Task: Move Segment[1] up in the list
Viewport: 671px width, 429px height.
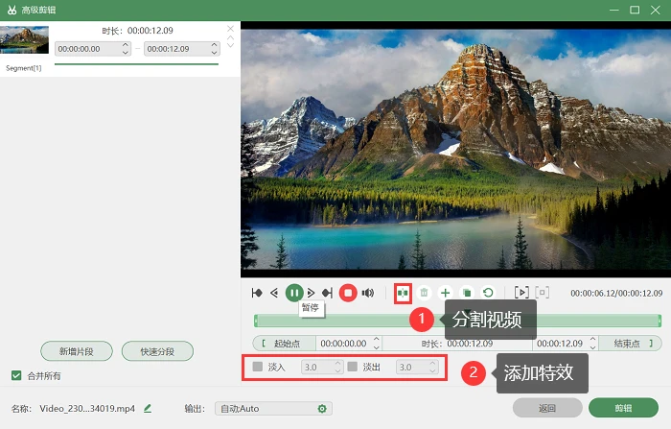Action: coord(230,38)
